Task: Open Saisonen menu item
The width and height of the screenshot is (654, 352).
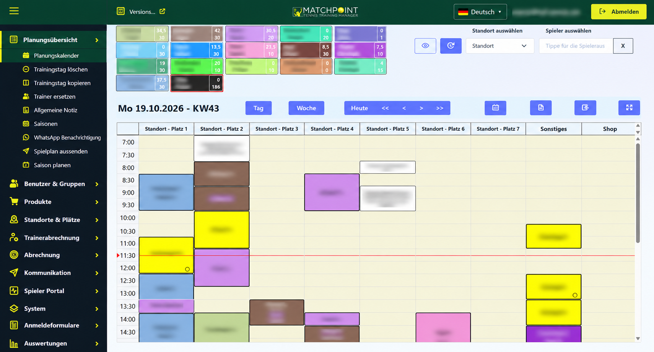Action: [46, 124]
